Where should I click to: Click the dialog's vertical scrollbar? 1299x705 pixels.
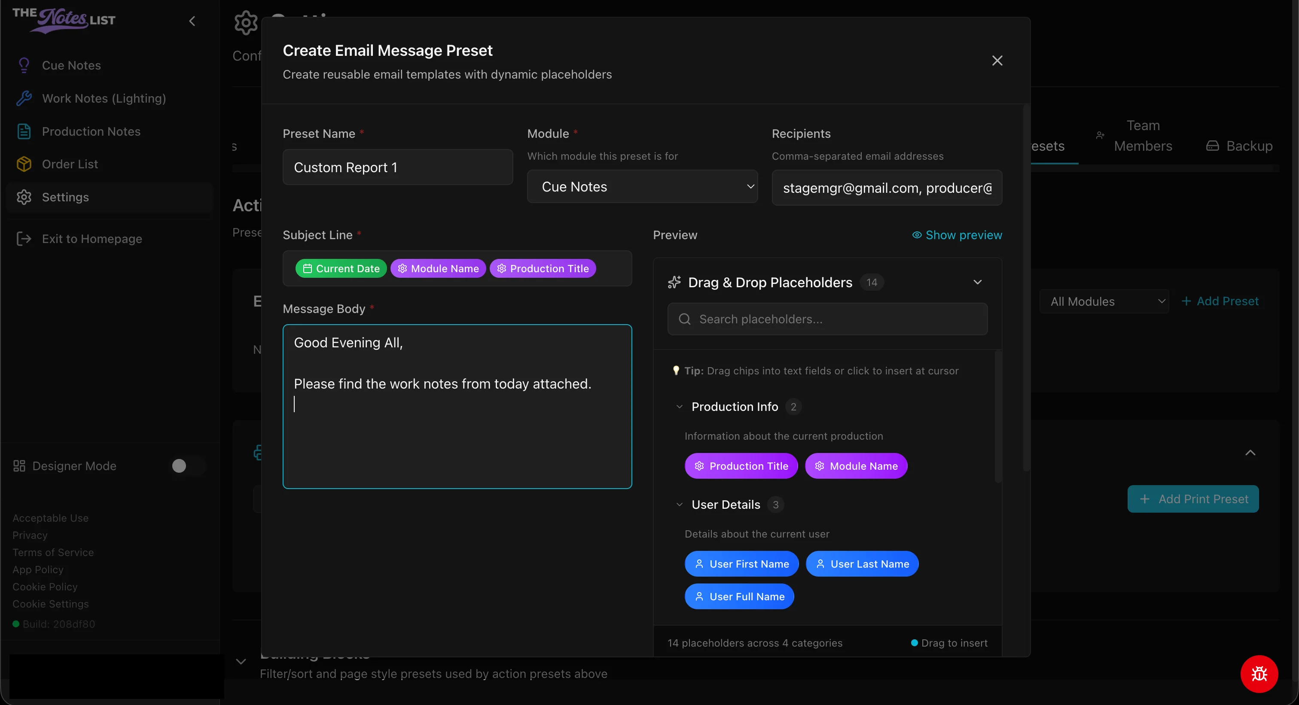tap(1026, 288)
